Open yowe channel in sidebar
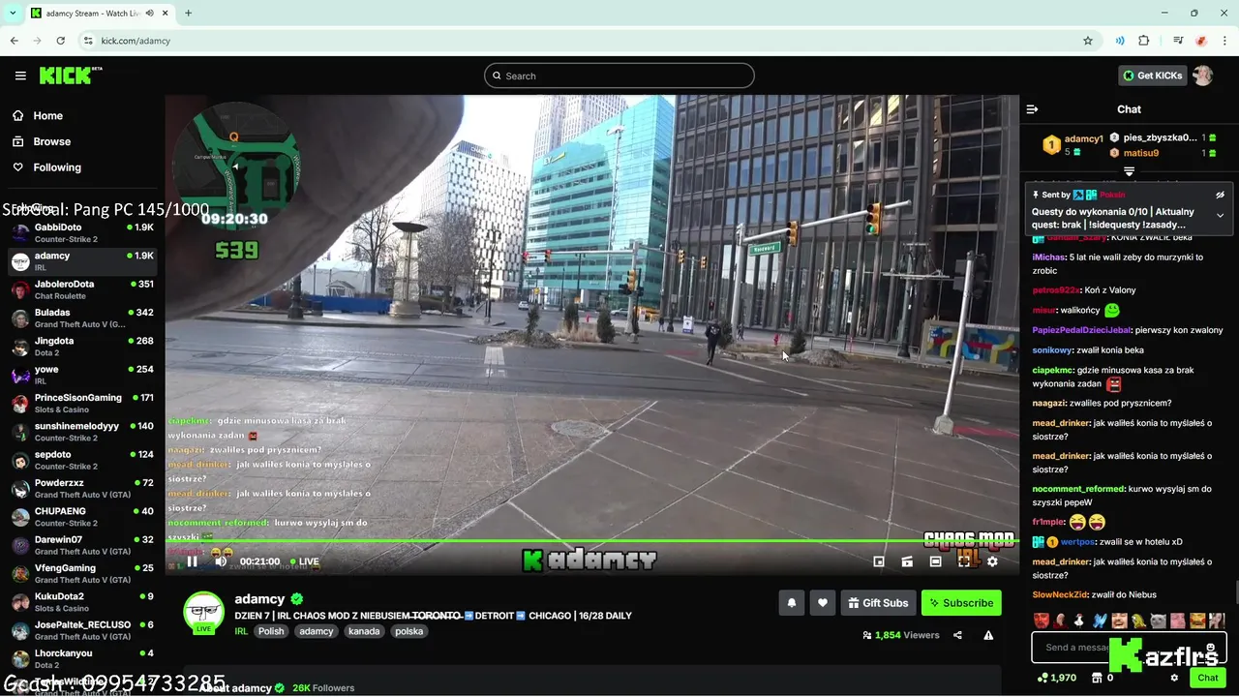This screenshot has height=697, width=1239. point(82,375)
